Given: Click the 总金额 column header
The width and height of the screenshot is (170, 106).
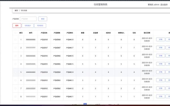Looking at the screenshot, I should pyautogui.click(x=95, y=33).
